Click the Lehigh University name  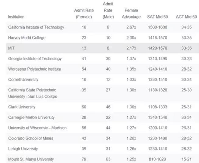click(23, 149)
